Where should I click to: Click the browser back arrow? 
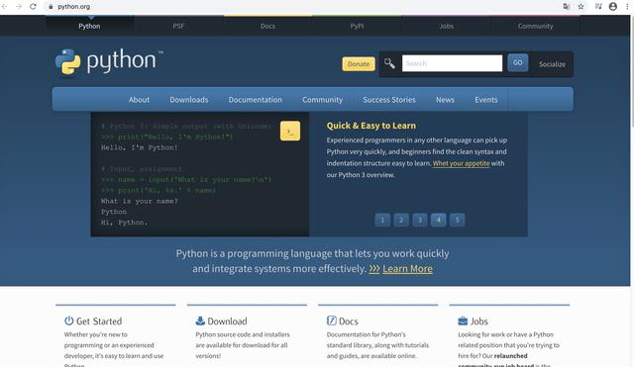pos(5,7)
